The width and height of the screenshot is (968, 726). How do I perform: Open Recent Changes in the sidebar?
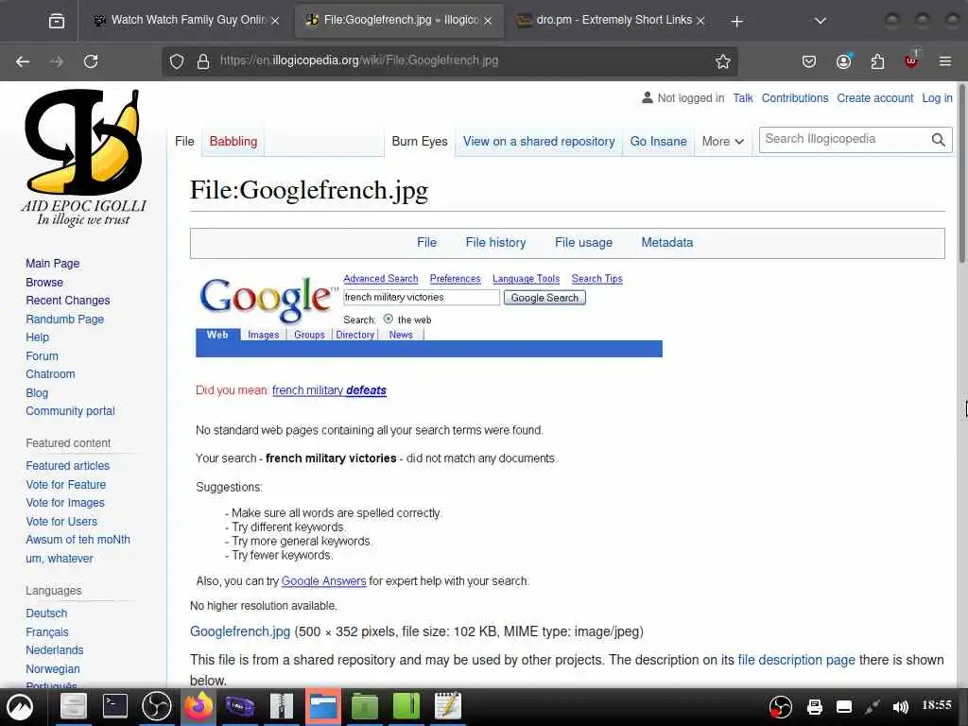[x=68, y=301]
